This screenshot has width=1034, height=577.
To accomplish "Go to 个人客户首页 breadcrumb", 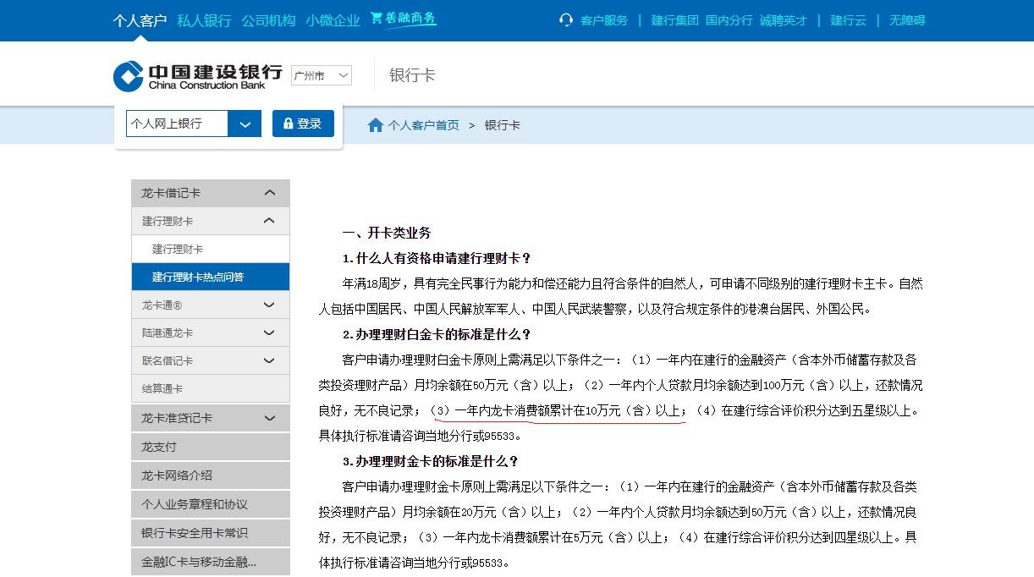I will coord(423,125).
